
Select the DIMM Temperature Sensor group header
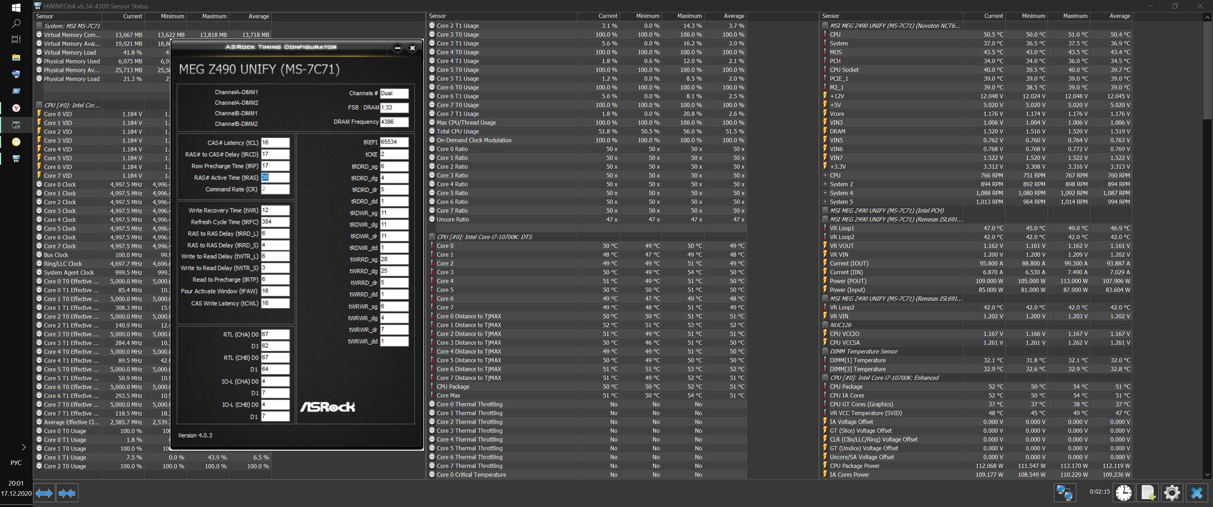tap(864, 351)
